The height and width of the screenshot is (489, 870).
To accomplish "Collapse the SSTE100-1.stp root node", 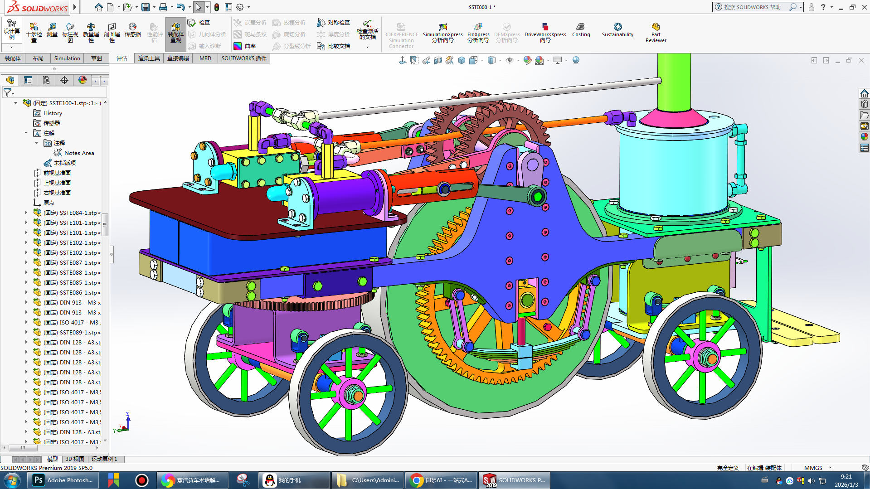I will click(15, 103).
